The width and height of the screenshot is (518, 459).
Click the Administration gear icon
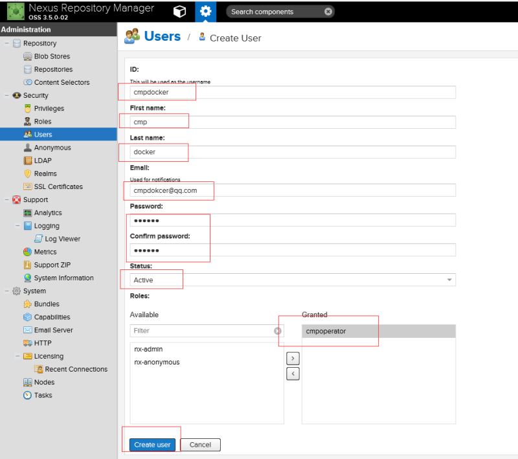click(205, 11)
